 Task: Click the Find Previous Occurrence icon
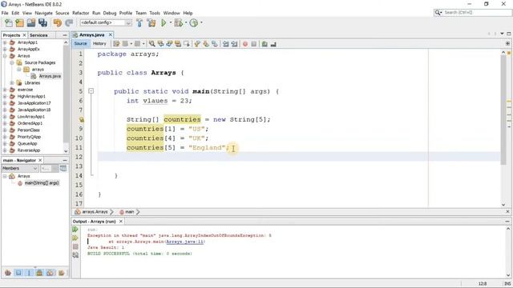160,44
